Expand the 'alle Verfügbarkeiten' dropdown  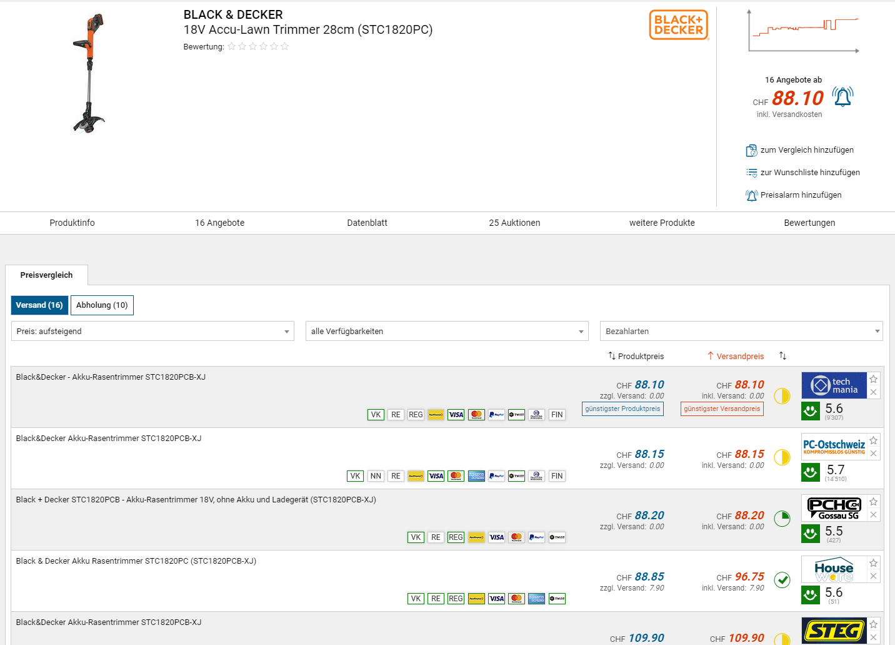(x=447, y=332)
